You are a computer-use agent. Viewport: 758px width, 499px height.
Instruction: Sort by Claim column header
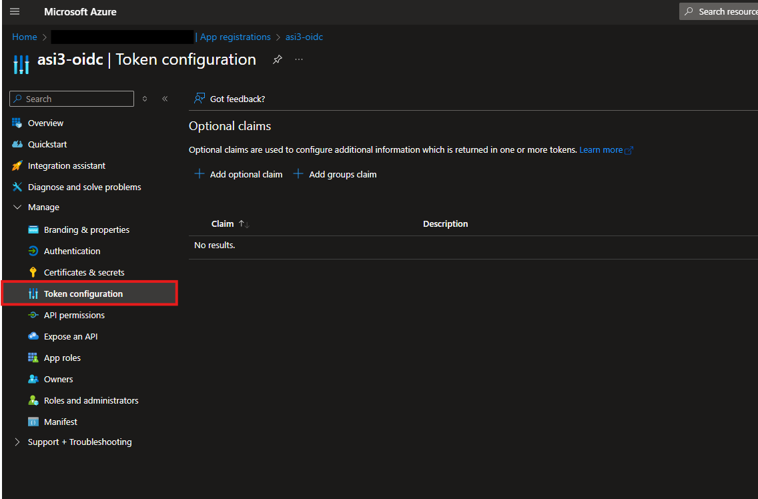tap(222, 224)
